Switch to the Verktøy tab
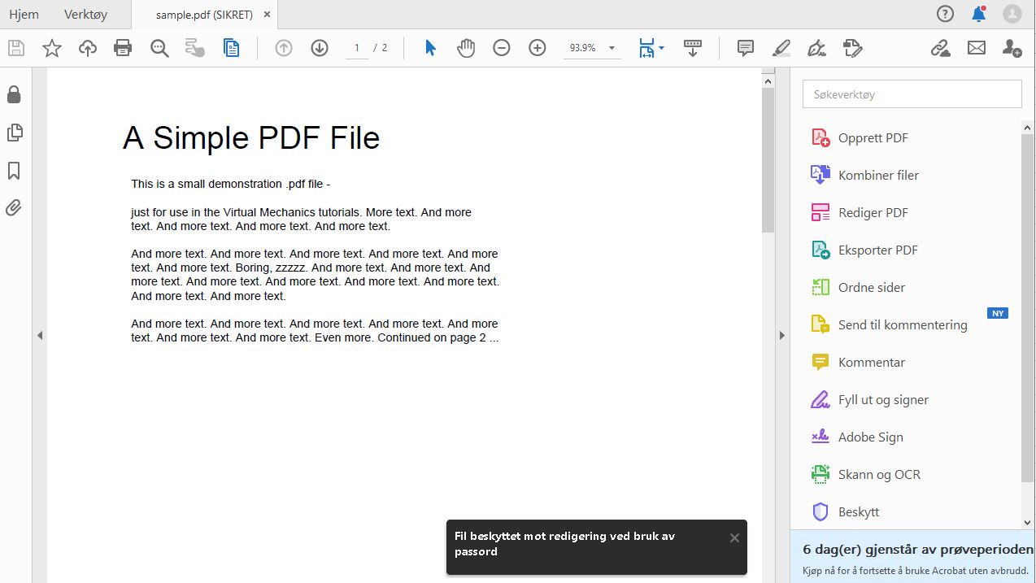 (x=85, y=15)
